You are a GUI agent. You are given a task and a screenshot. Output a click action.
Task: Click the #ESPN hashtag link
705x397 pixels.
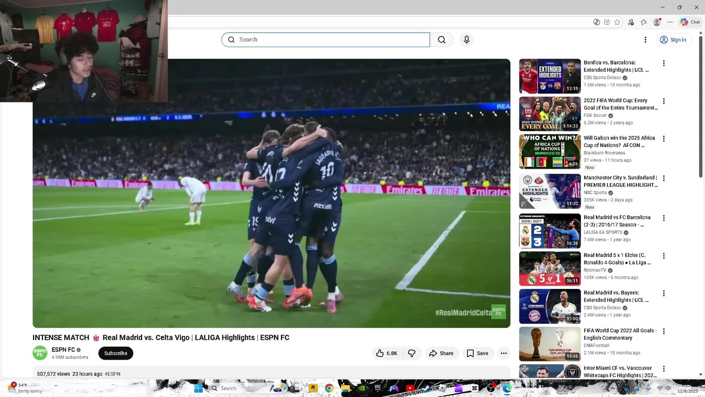(x=112, y=374)
